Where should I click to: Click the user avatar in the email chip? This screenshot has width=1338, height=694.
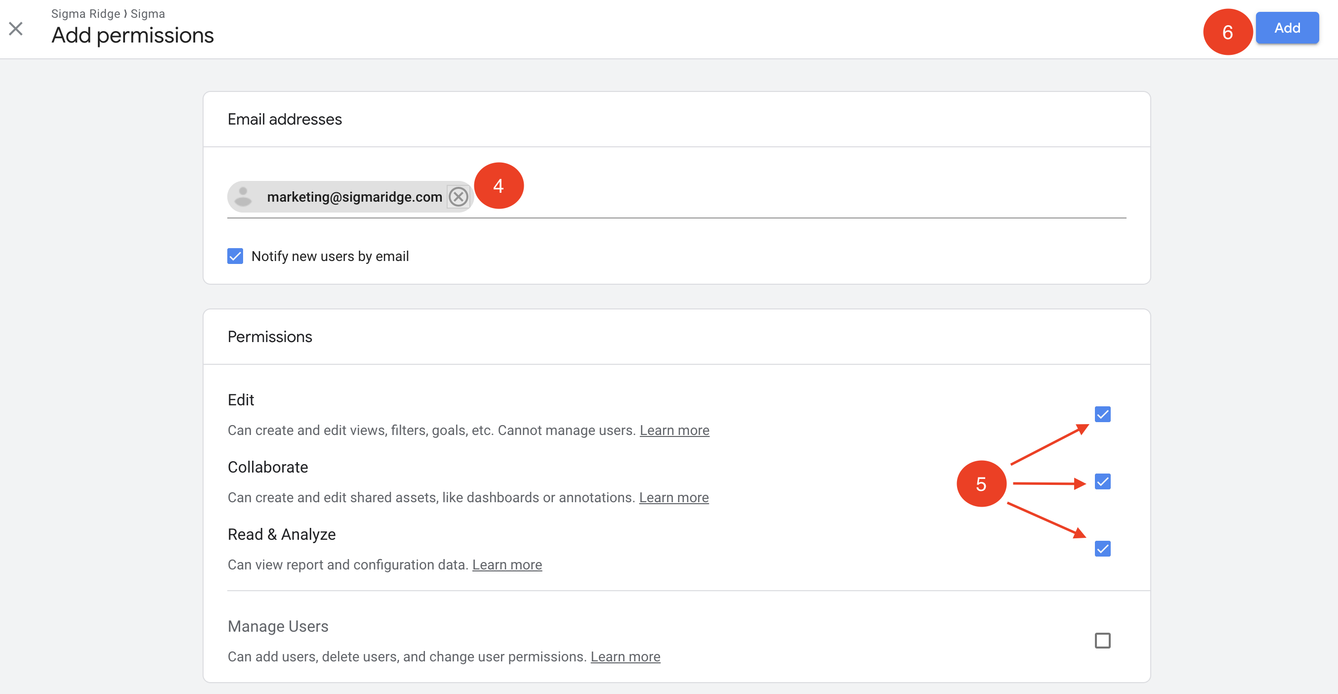pyautogui.click(x=243, y=197)
